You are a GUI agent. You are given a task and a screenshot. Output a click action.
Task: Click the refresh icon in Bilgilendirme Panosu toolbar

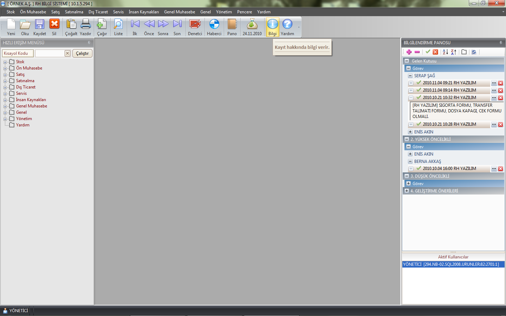(x=474, y=52)
